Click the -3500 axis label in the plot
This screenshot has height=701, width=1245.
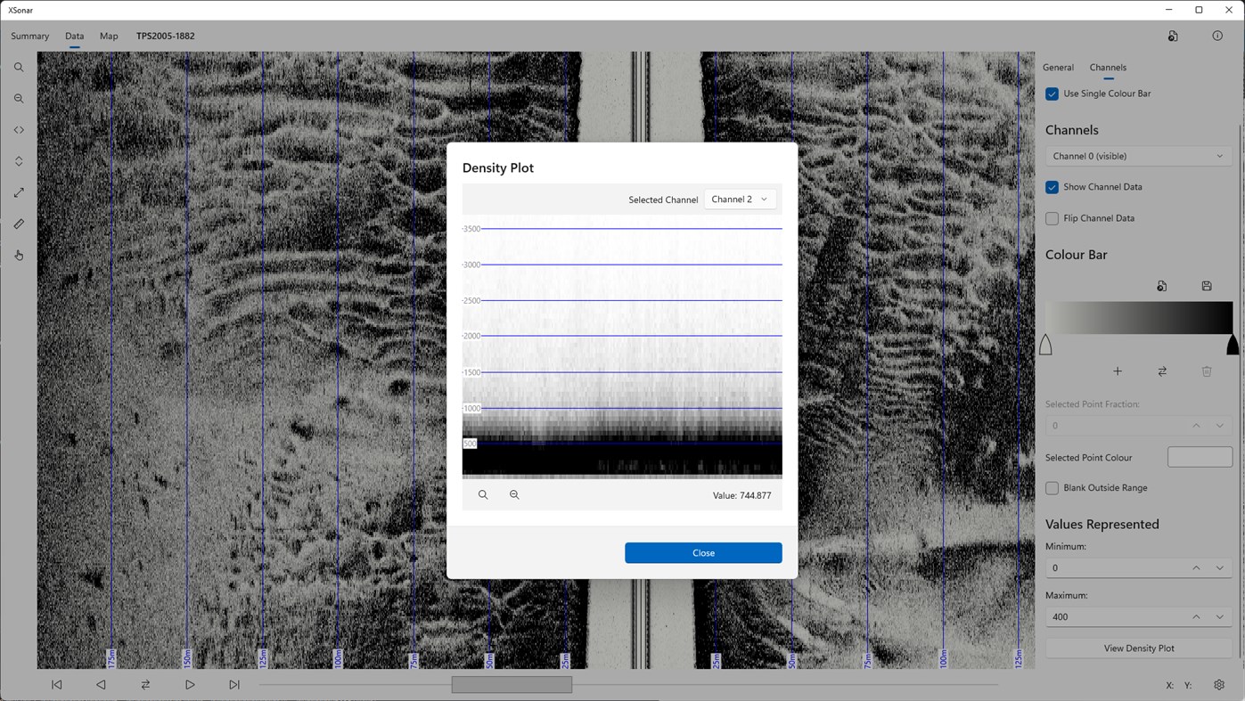click(471, 229)
